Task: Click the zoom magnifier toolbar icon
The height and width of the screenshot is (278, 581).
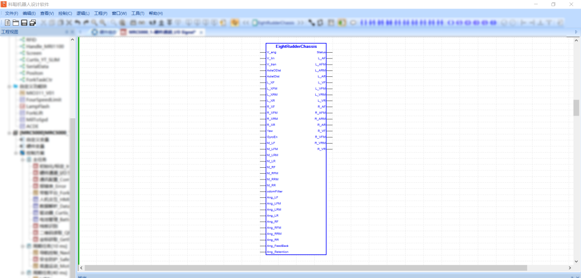Action: coord(94,23)
